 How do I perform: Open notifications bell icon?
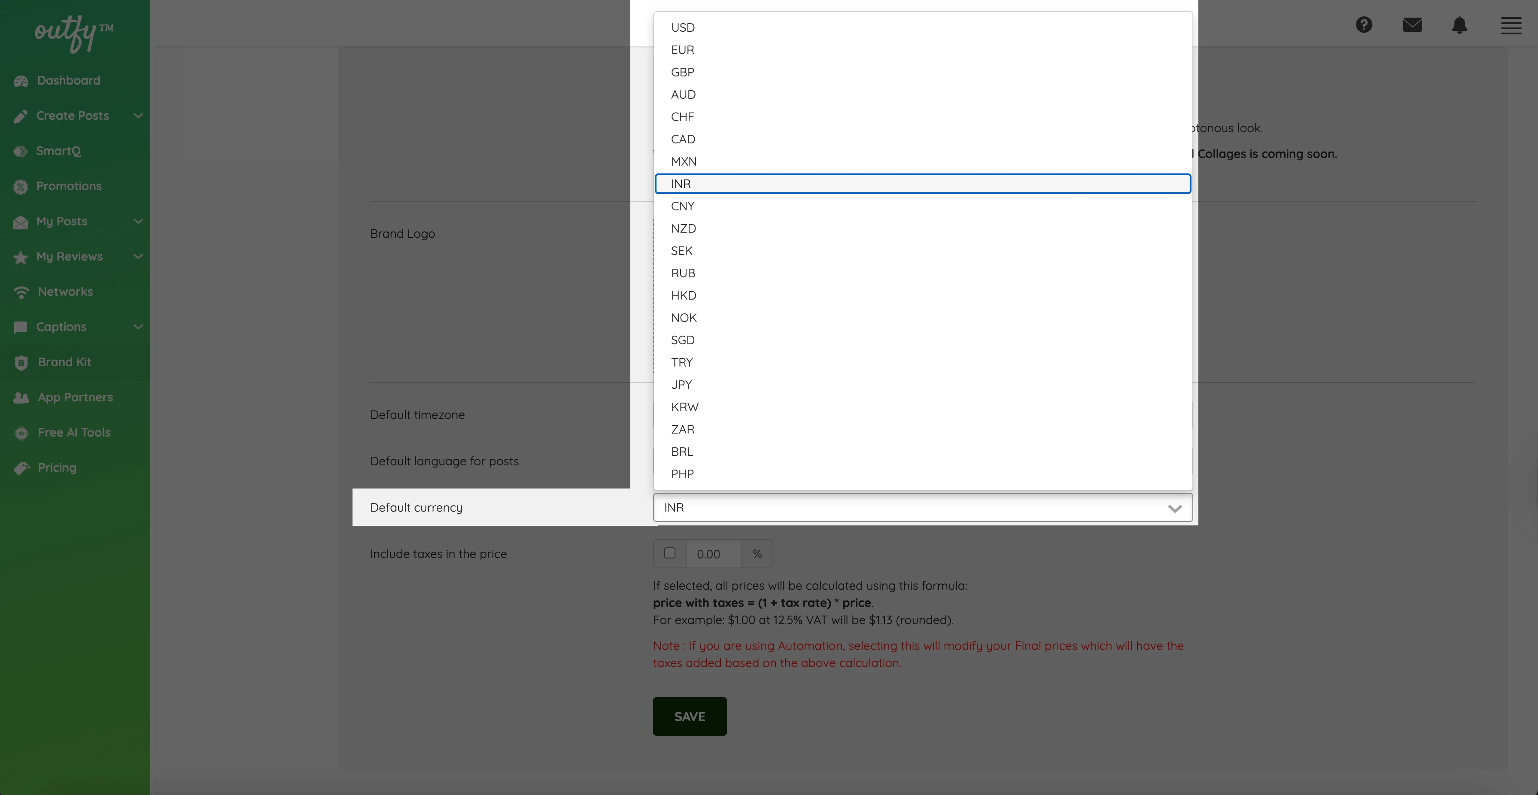point(1459,25)
